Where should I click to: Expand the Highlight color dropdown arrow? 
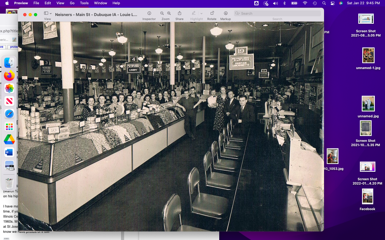[201, 13]
